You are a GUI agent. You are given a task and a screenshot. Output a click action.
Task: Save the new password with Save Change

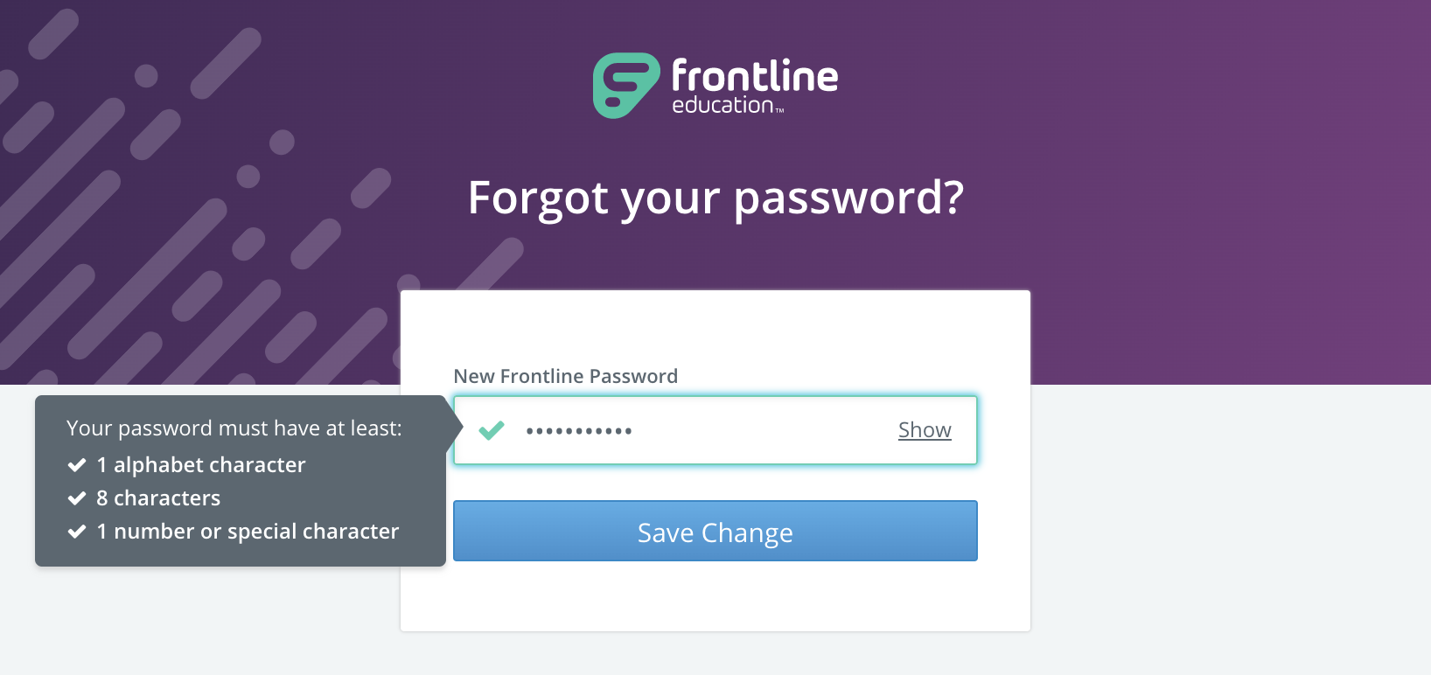pyautogui.click(x=715, y=531)
